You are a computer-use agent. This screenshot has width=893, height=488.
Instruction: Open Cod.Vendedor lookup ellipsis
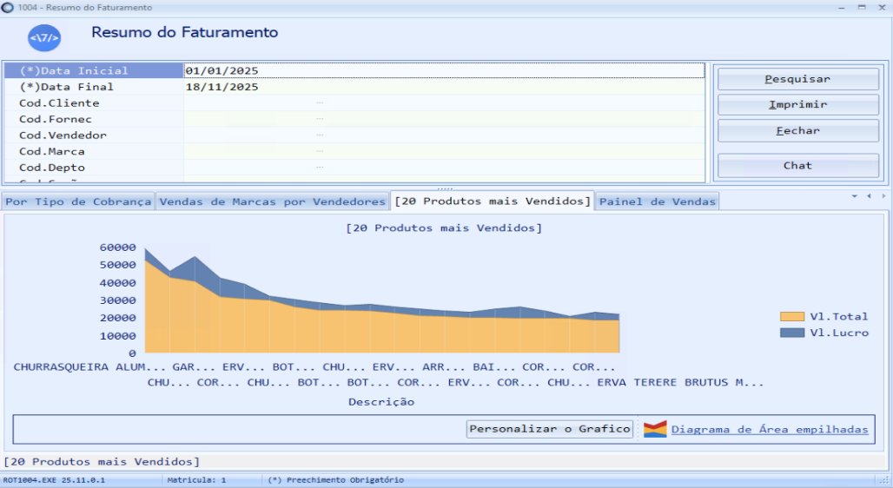320,135
